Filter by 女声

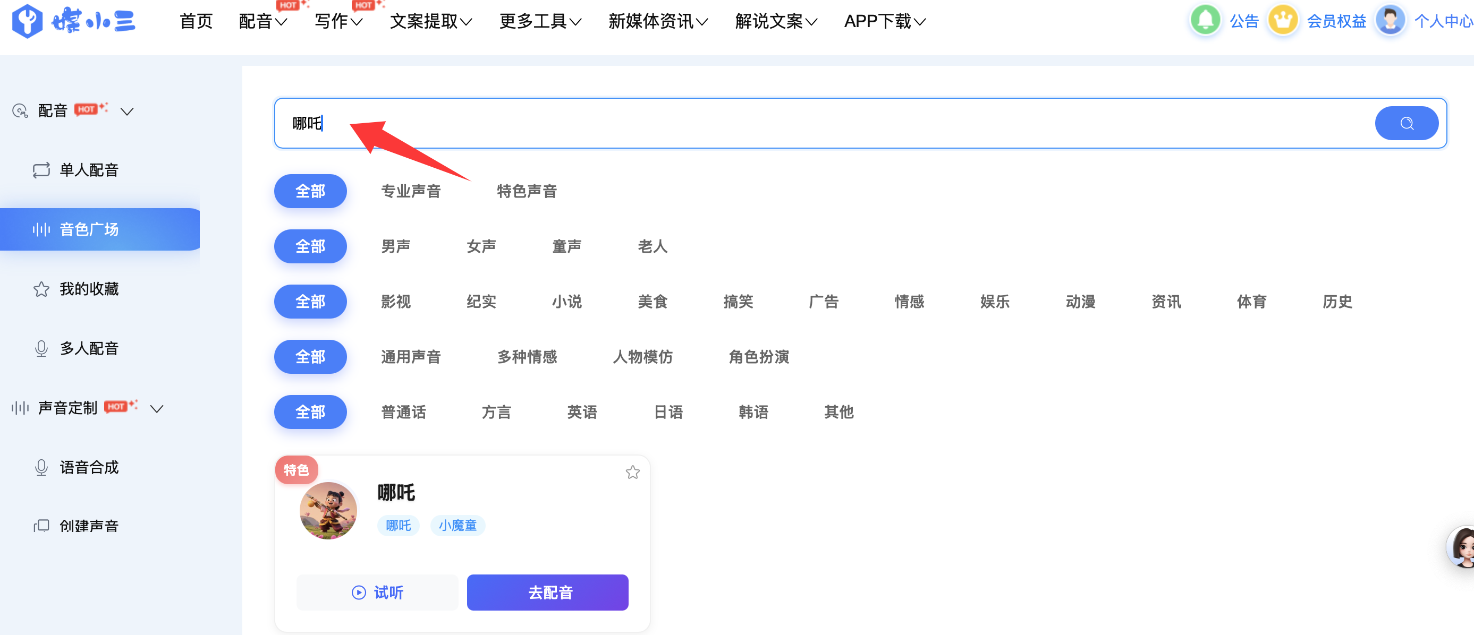coord(481,246)
